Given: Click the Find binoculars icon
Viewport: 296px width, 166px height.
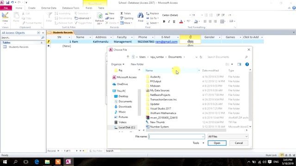Looking at the screenshot, I should click(140, 15).
